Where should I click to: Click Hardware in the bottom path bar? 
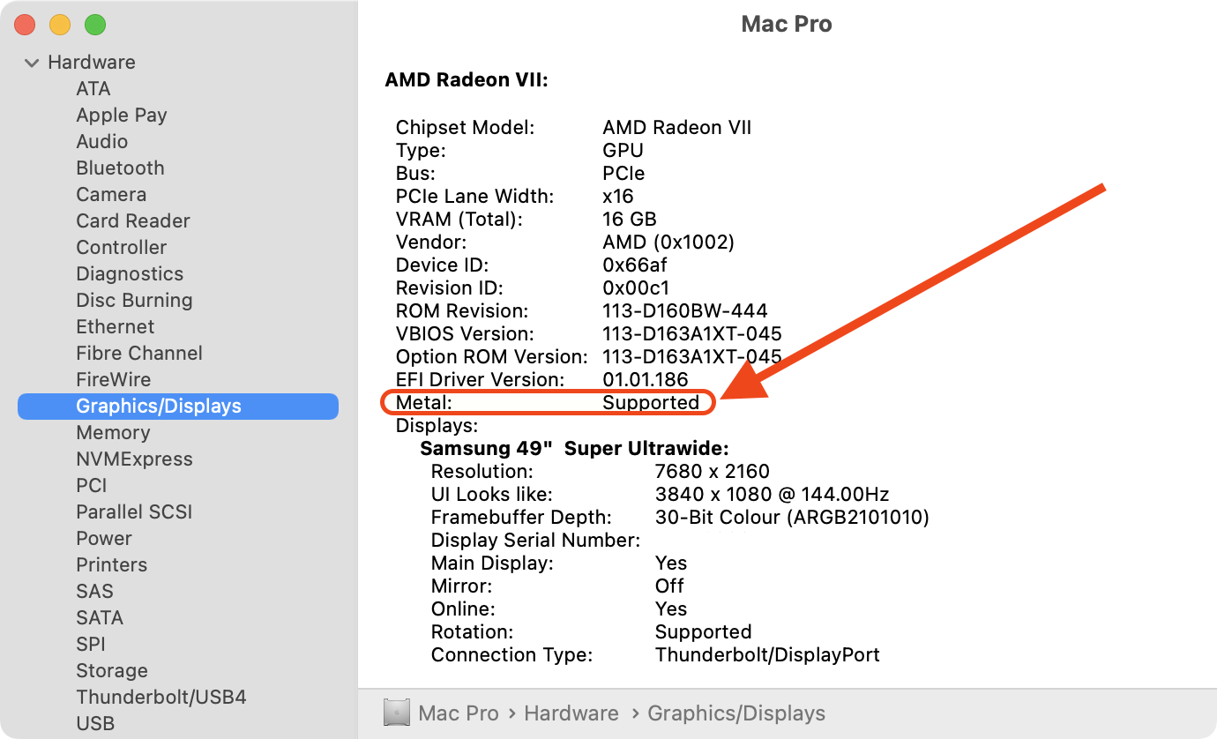[571, 713]
